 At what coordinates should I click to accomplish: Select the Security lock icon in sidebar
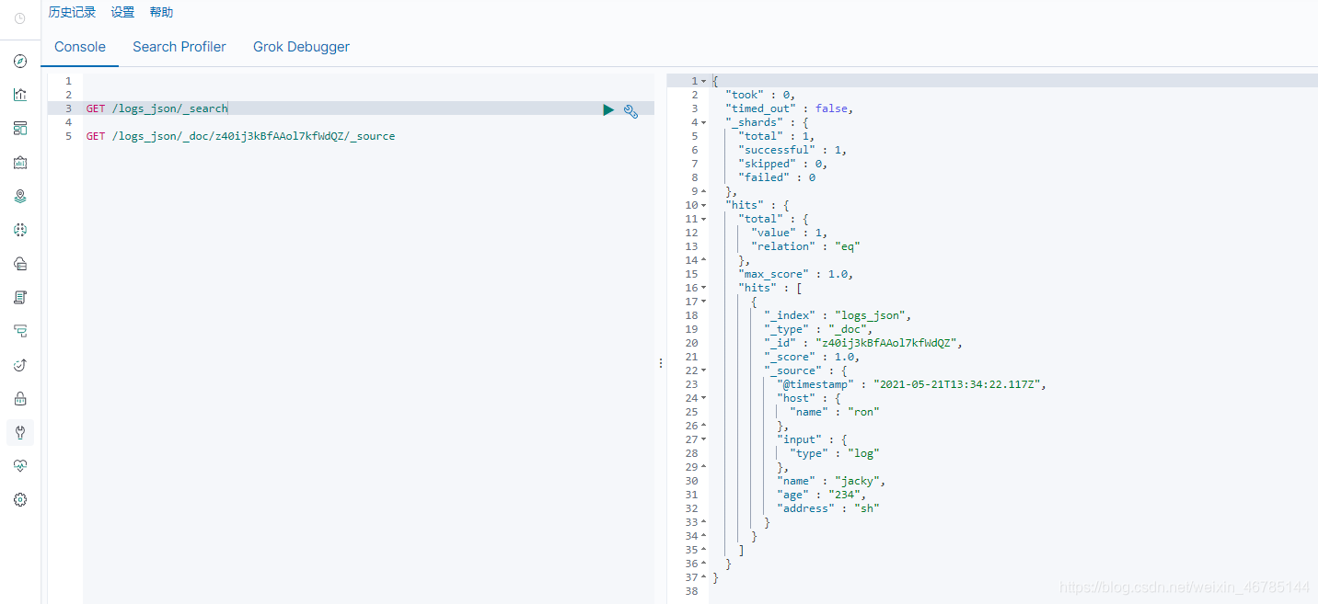point(19,398)
